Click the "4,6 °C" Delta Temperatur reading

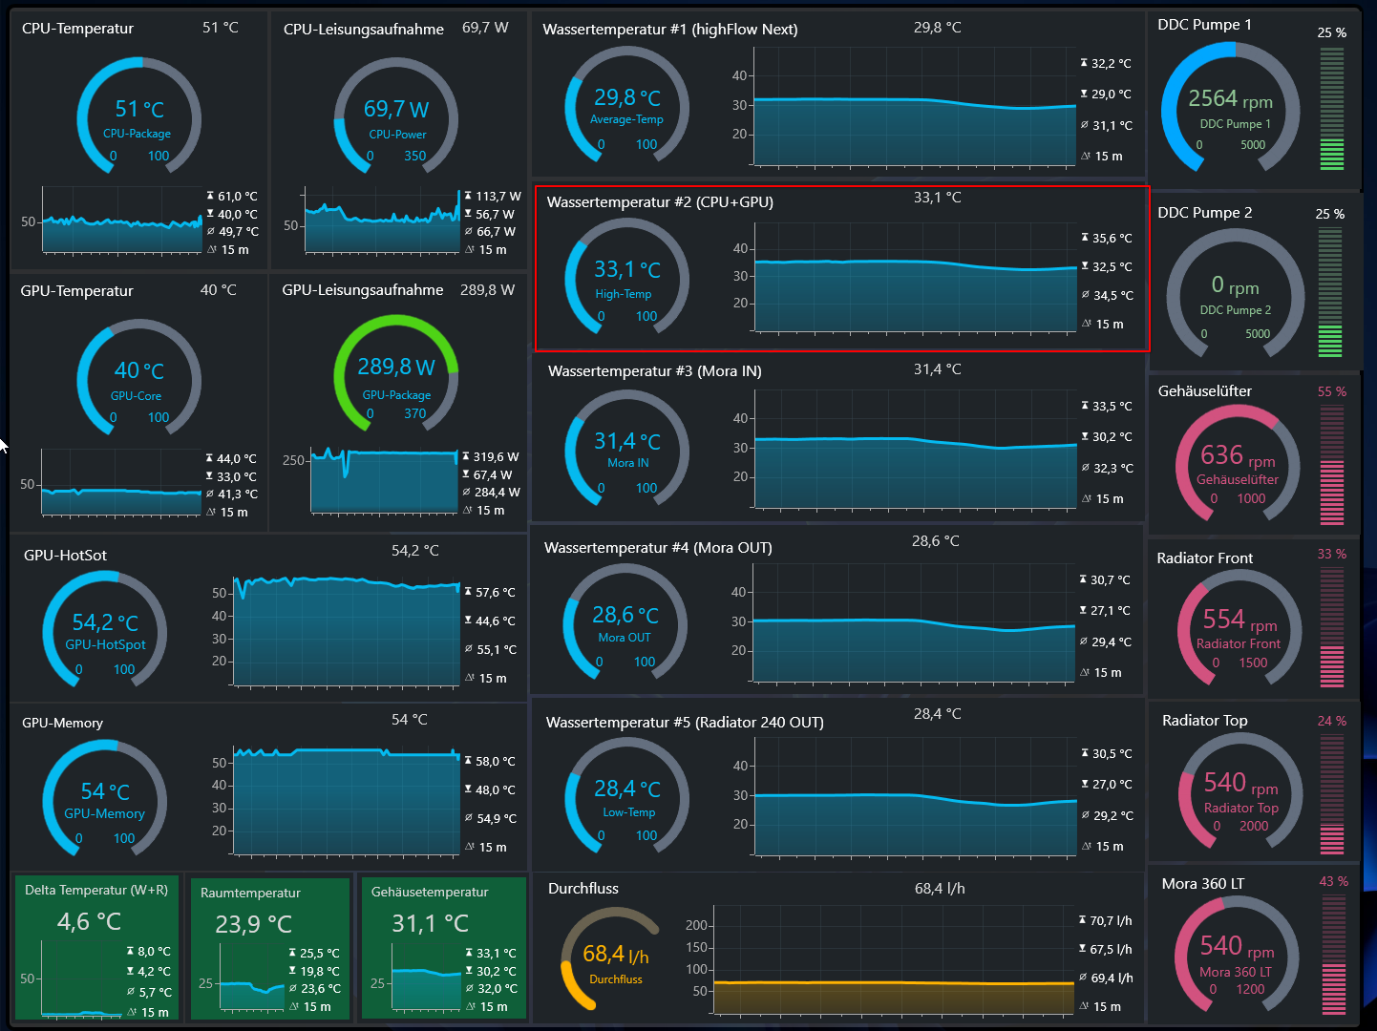point(90,922)
